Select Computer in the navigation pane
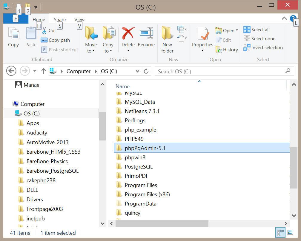Viewport: 301px width, 241px height. (x=29, y=104)
